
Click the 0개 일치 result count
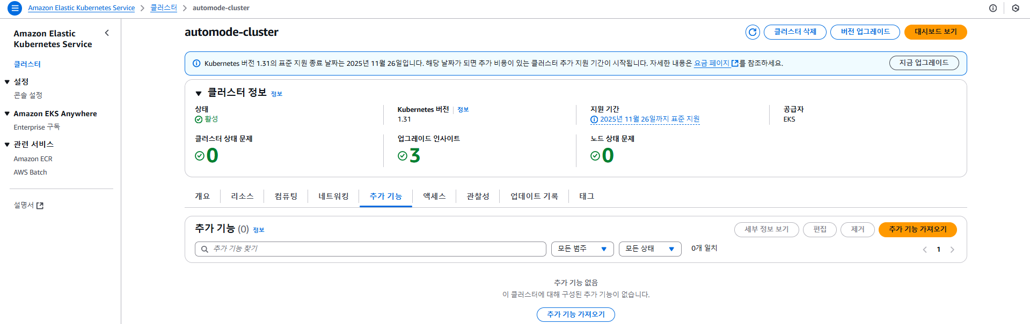coord(704,248)
